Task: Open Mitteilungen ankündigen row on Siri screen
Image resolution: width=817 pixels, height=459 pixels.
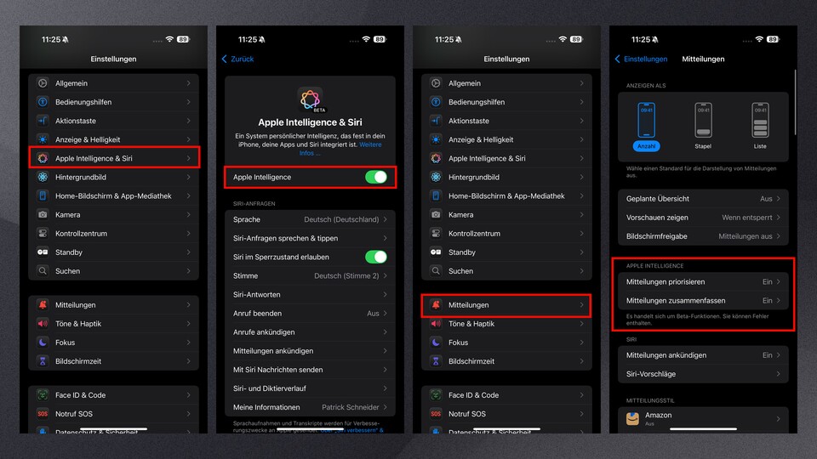Action: 310,351
